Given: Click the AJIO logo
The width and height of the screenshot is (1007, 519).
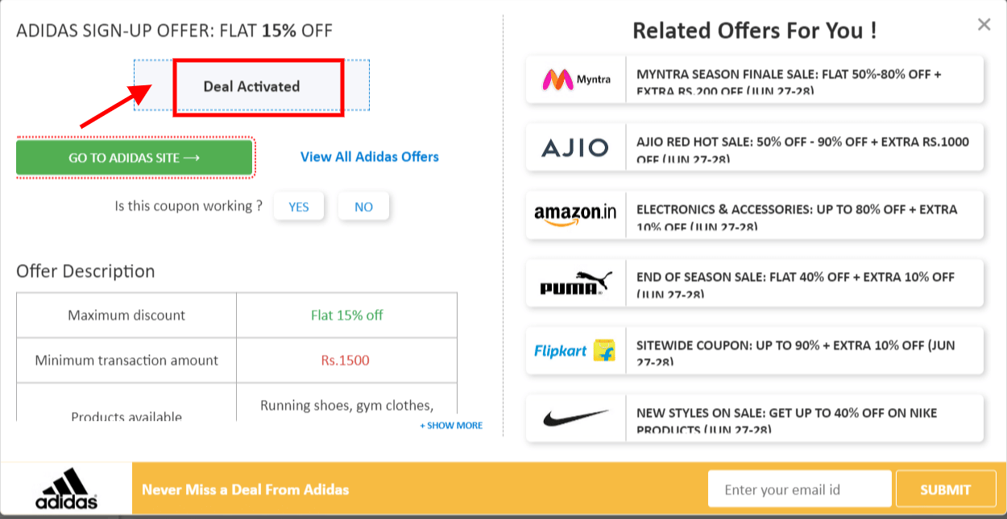Looking at the screenshot, I should tap(574, 147).
